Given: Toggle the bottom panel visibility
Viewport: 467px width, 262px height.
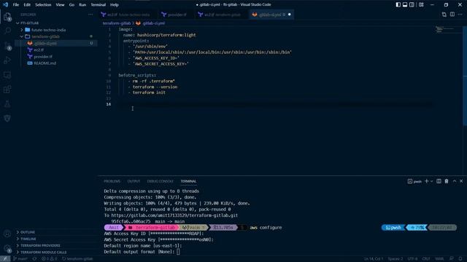Looking at the screenshot, I should pyautogui.click(x=405, y=5).
